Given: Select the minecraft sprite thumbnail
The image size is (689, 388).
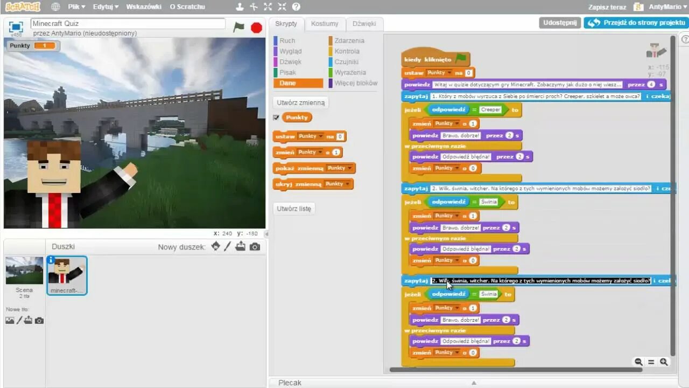Looking at the screenshot, I should click(x=67, y=276).
